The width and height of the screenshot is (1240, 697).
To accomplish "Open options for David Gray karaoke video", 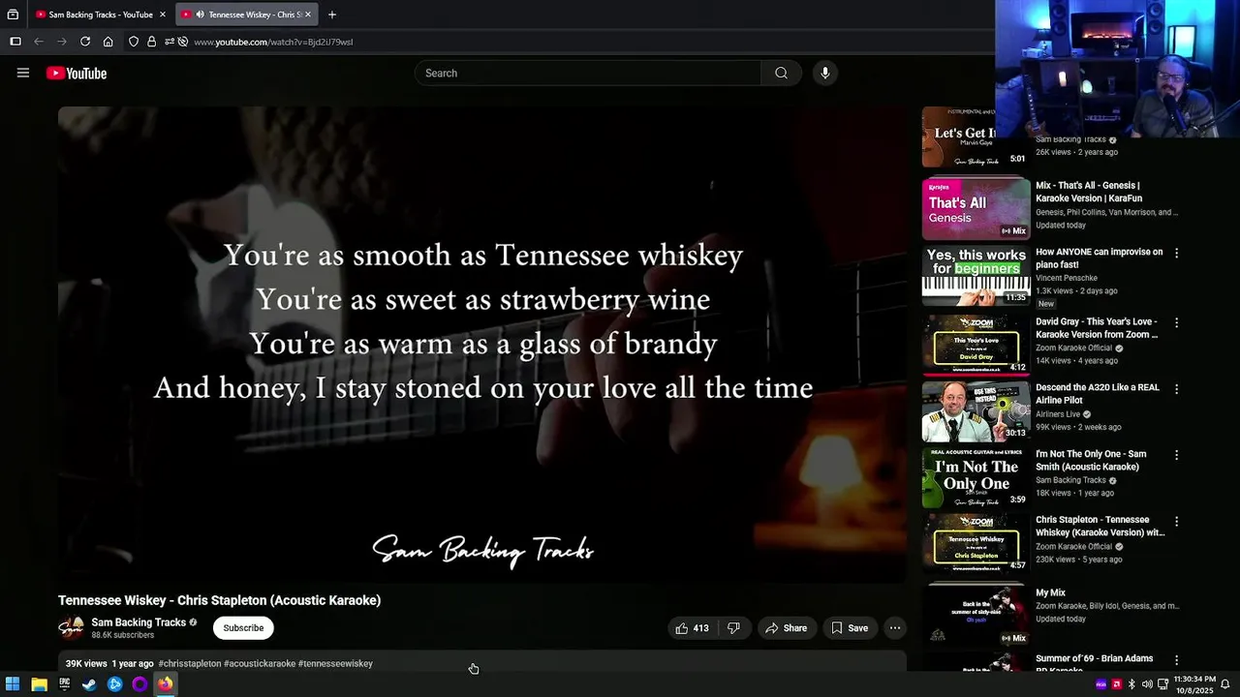I will (1177, 322).
